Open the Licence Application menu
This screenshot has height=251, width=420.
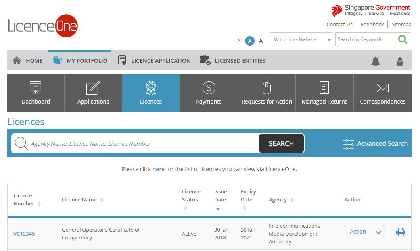[x=155, y=61]
